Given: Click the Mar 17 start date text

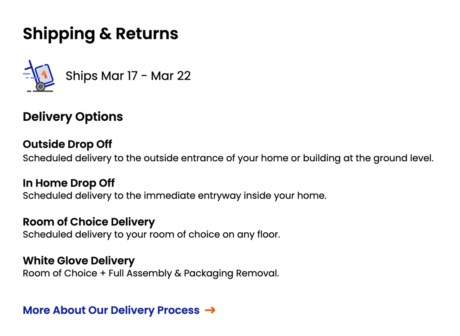Looking at the screenshot, I should click(119, 76).
